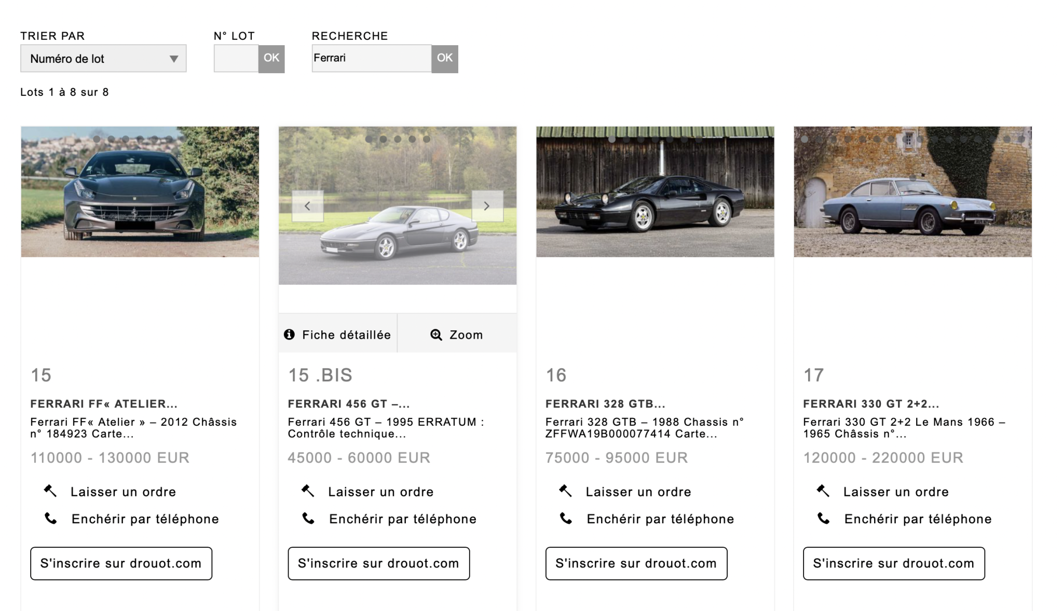The height and width of the screenshot is (611, 1063).
Task: S'inscrire sur drouot.com for lot 17
Action: click(894, 563)
